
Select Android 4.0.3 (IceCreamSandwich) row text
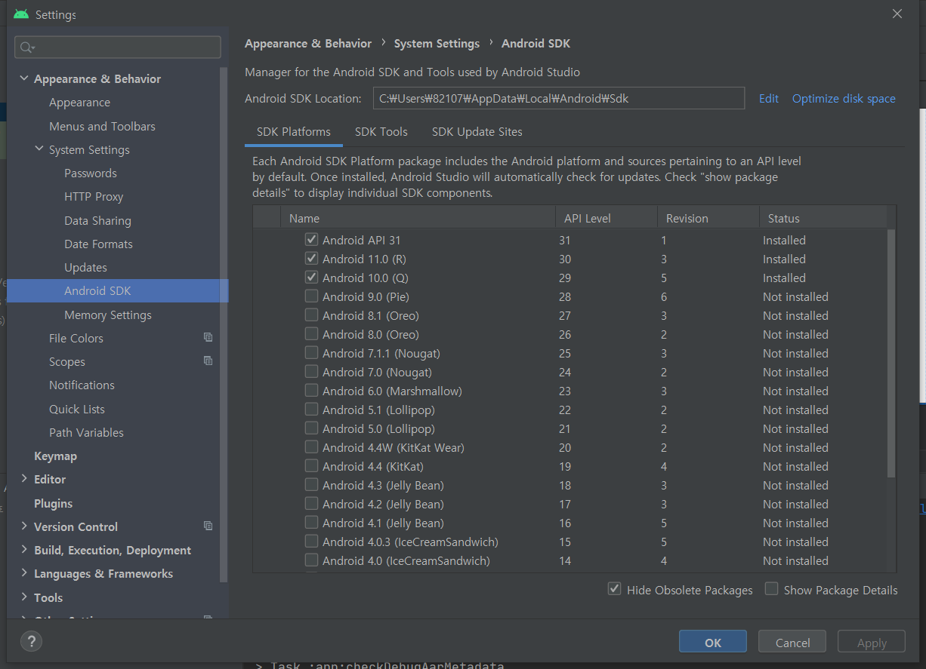(410, 542)
